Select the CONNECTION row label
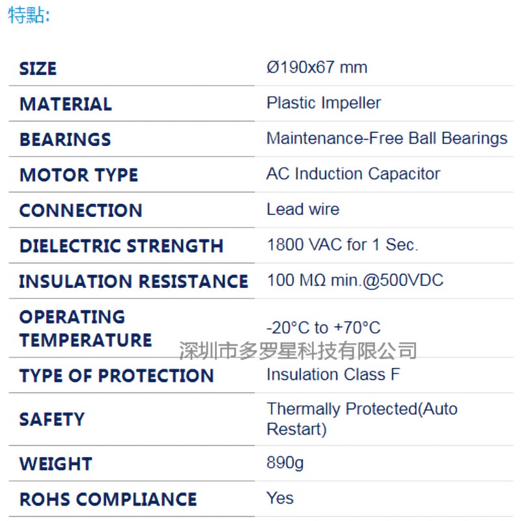Image resolution: width=521 pixels, height=521 pixels. click(x=81, y=210)
